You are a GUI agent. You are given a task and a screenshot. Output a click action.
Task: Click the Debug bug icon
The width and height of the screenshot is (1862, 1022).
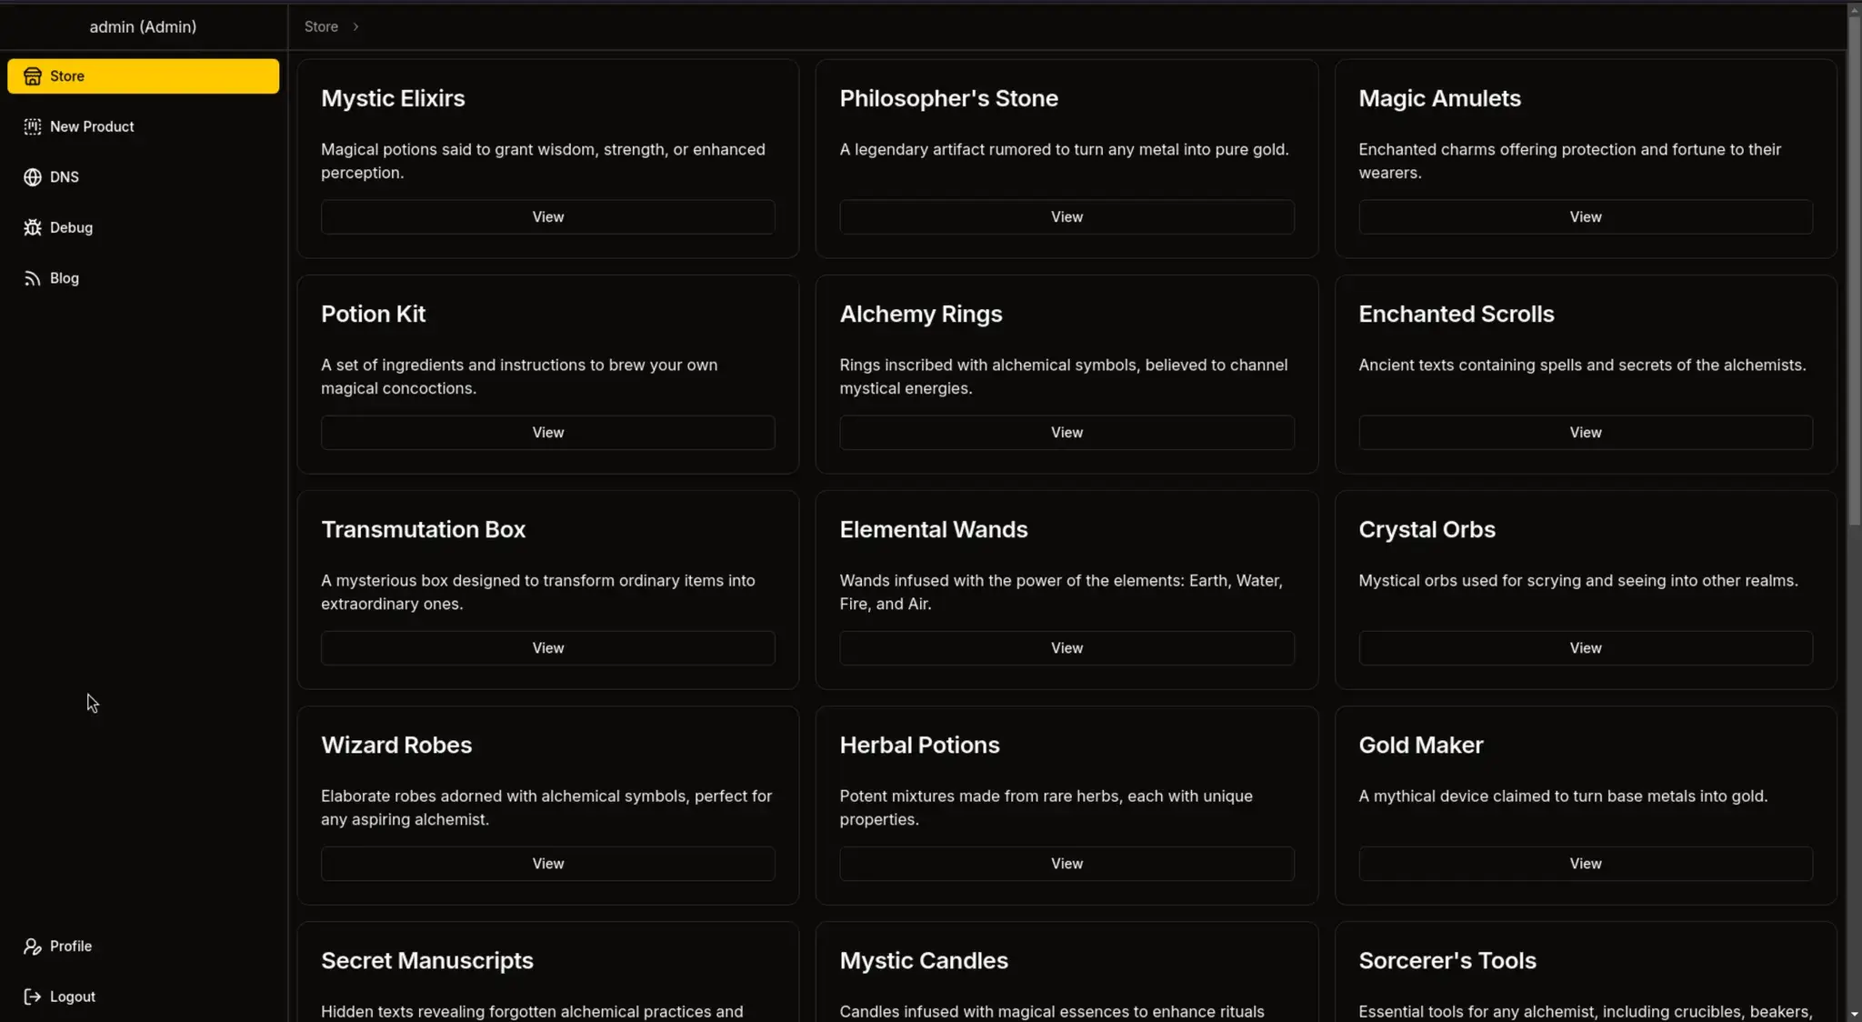[x=33, y=228]
